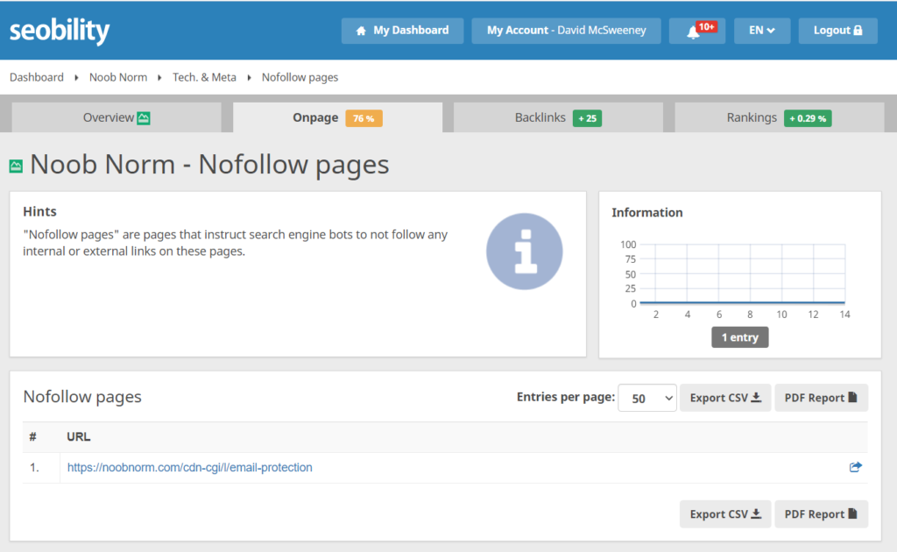The height and width of the screenshot is (552, 897).
Task: Switch to the Onpage tab
Action: 337,117
